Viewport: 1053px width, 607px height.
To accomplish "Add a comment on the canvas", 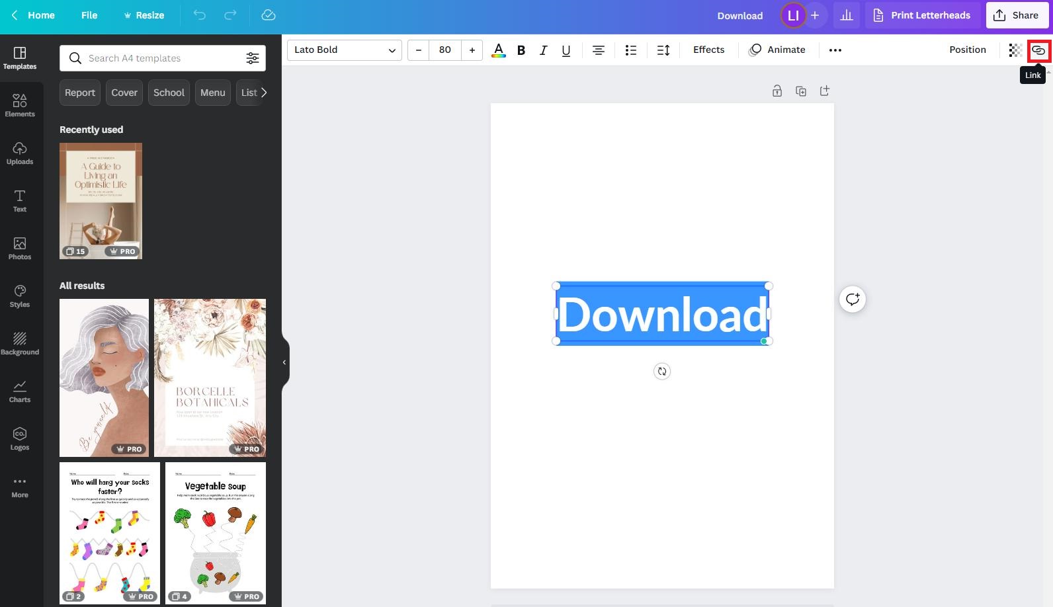I will tap(853, 300).
